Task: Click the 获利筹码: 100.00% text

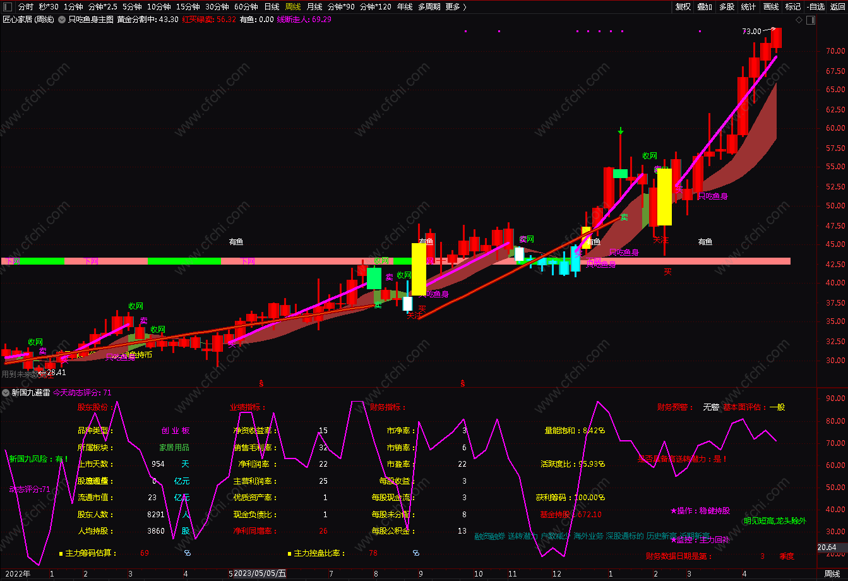Action: (571, 498)
